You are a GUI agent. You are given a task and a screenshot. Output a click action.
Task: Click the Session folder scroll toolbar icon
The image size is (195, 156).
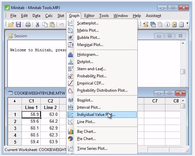pyautogui.click(x=146, y=24)
